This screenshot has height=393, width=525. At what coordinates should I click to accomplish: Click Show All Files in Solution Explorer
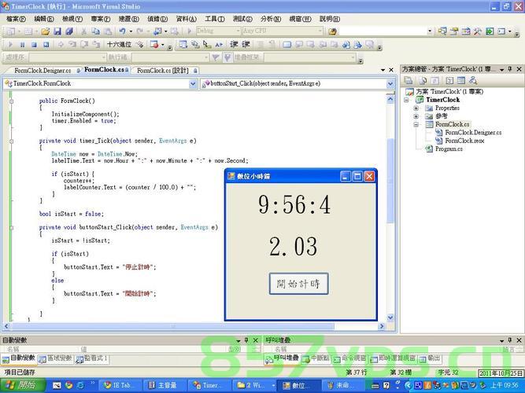click(x=423, y=81)
